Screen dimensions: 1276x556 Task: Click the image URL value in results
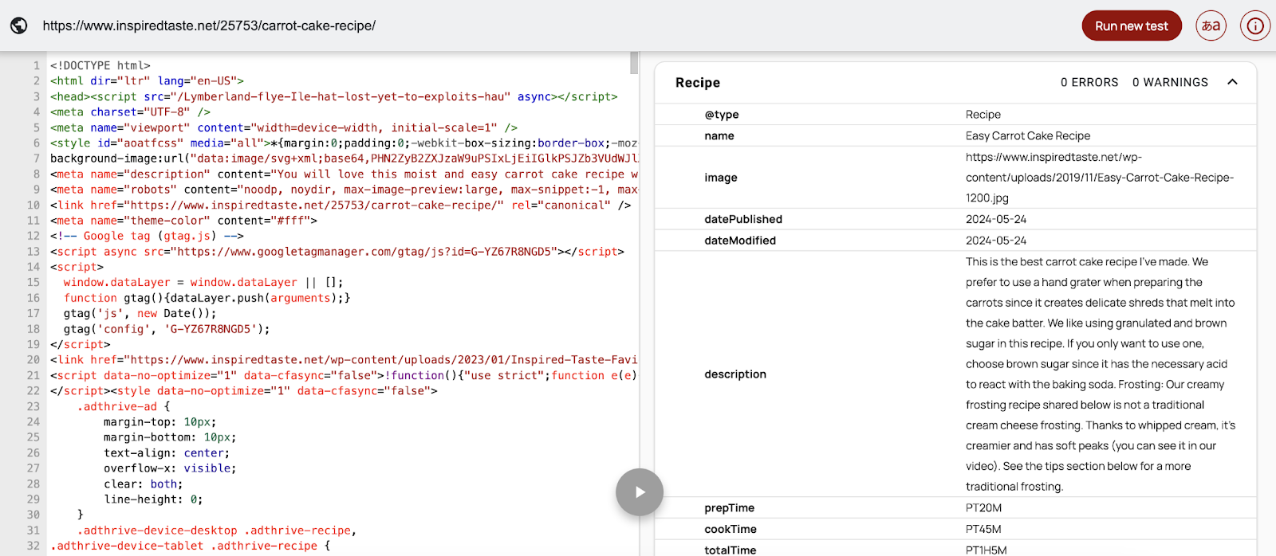pos(1099,178)
